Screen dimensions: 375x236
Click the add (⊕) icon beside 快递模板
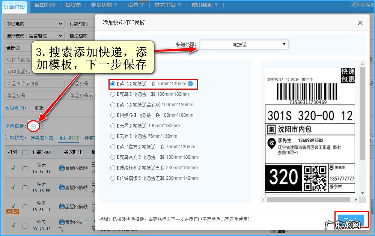(x=33, y=126)
